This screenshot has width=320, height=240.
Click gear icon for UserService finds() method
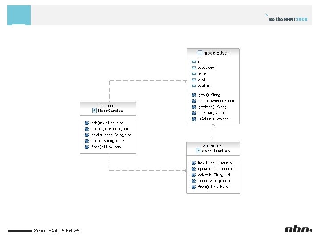coord(87,147)
